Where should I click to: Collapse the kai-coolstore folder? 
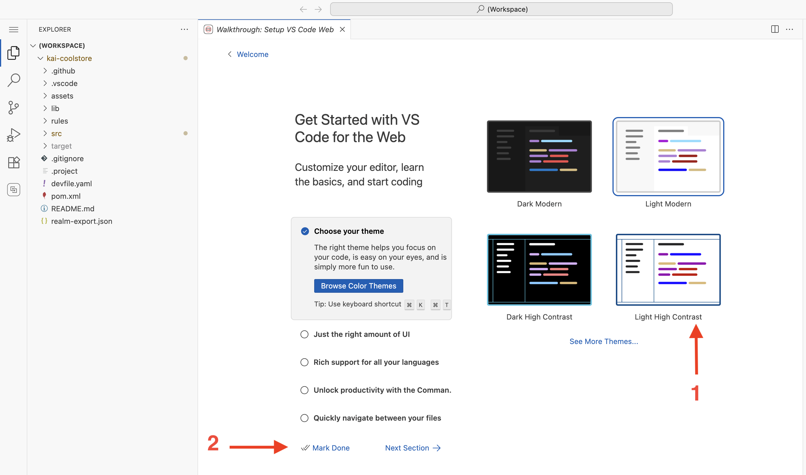click(69, 58)
